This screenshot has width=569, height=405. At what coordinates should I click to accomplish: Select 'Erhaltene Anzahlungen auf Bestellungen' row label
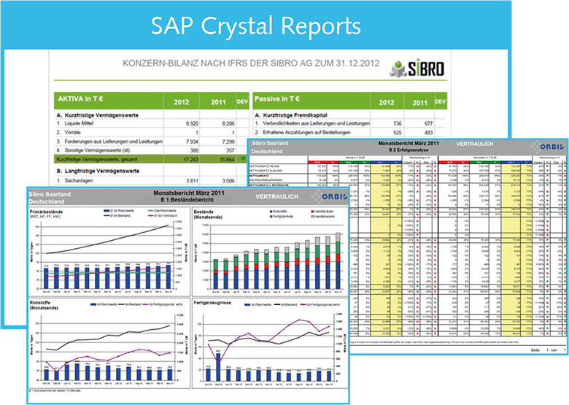306,133
